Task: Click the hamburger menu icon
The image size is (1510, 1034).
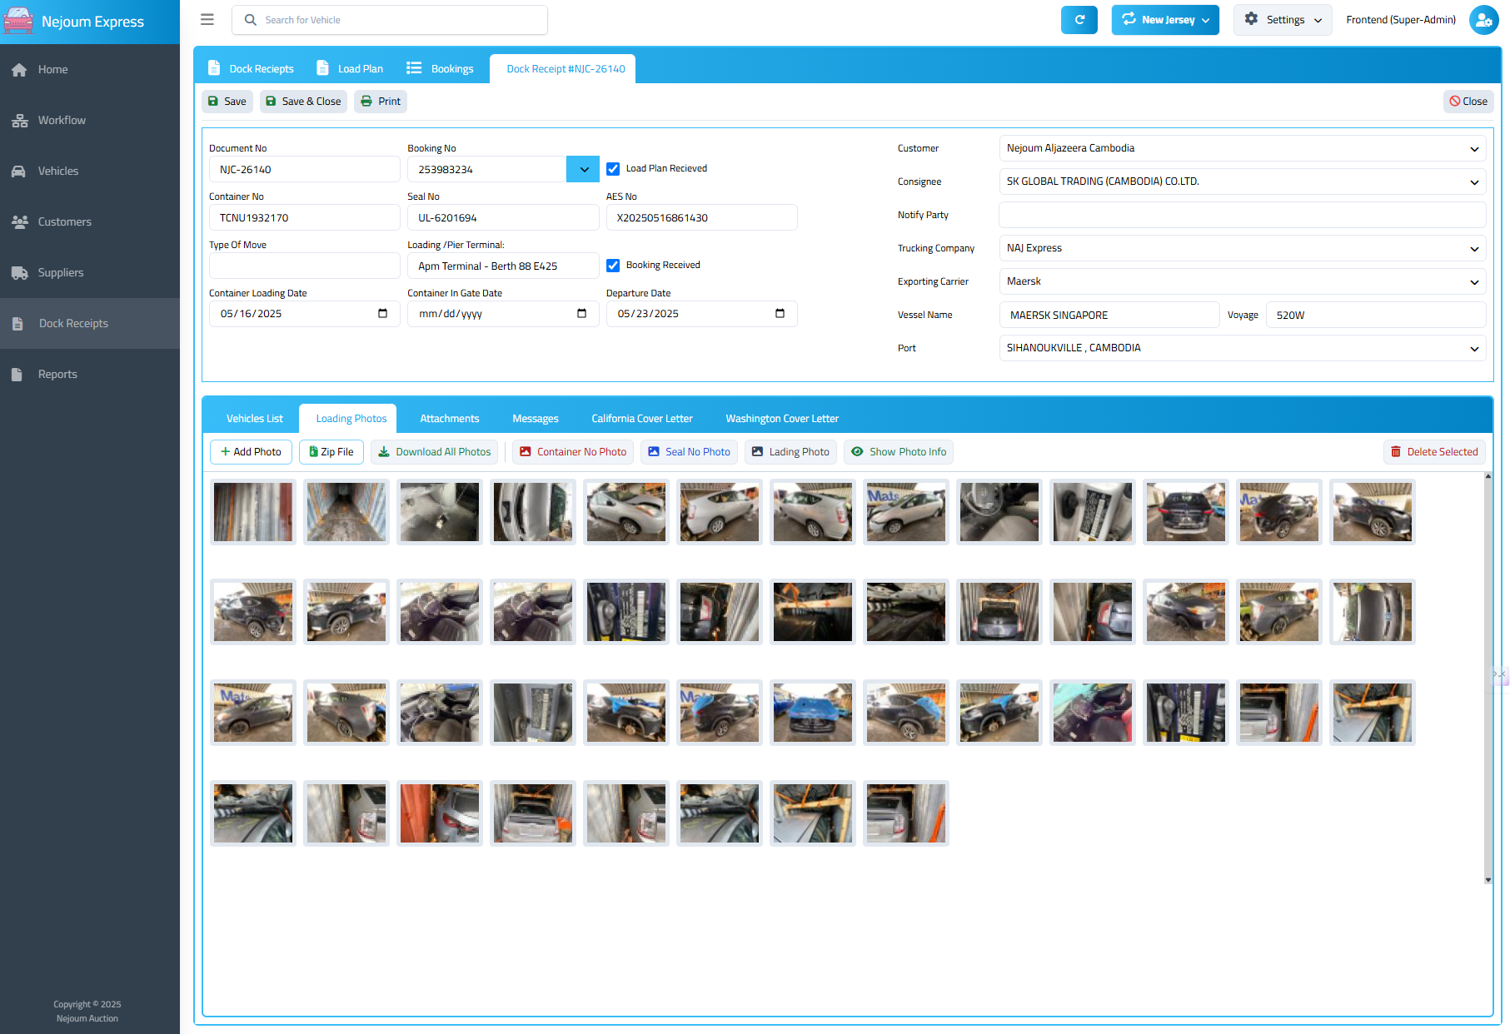Action: (x=207, y=19)
